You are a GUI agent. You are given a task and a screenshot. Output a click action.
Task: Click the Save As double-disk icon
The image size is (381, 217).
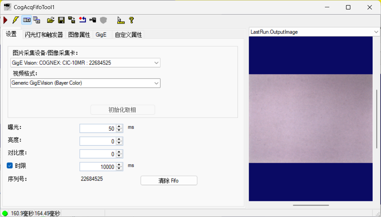(72, 20)
